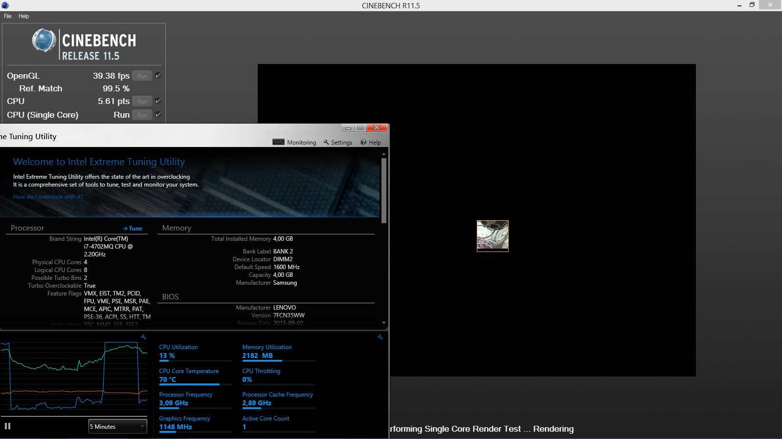Restore down the Cinebench window
The image size is (782, 439).
tap(752, 5)
